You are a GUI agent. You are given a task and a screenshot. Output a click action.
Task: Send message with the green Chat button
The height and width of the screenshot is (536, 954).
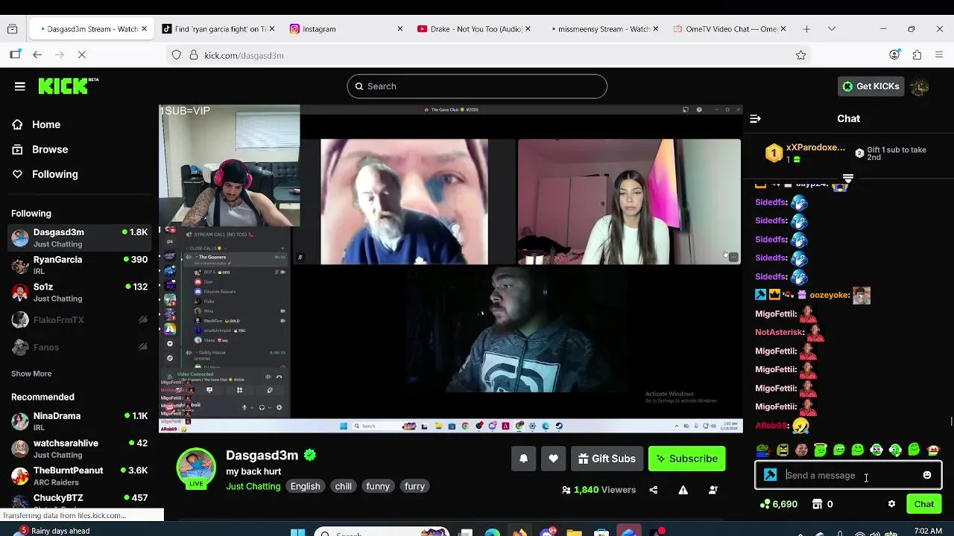click(x=923, y=504)
